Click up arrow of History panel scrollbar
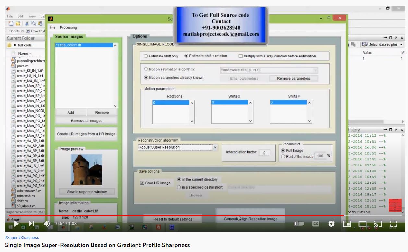This screenshot has width=408, height=252. point(403,135)
